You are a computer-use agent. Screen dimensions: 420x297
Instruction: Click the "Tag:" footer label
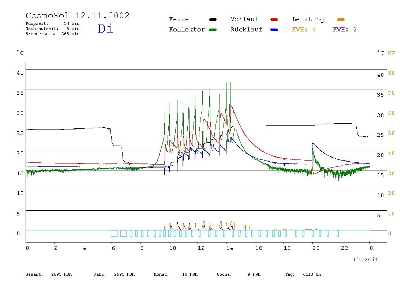pyautogui.click(x=290, y=274)
